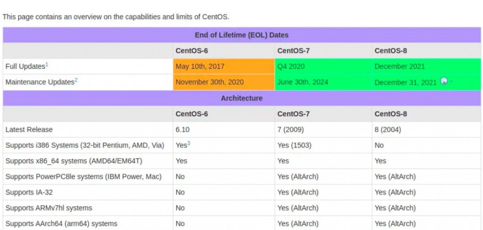Open footnote 1 link next to Full Updates

[x=47, y=64]
